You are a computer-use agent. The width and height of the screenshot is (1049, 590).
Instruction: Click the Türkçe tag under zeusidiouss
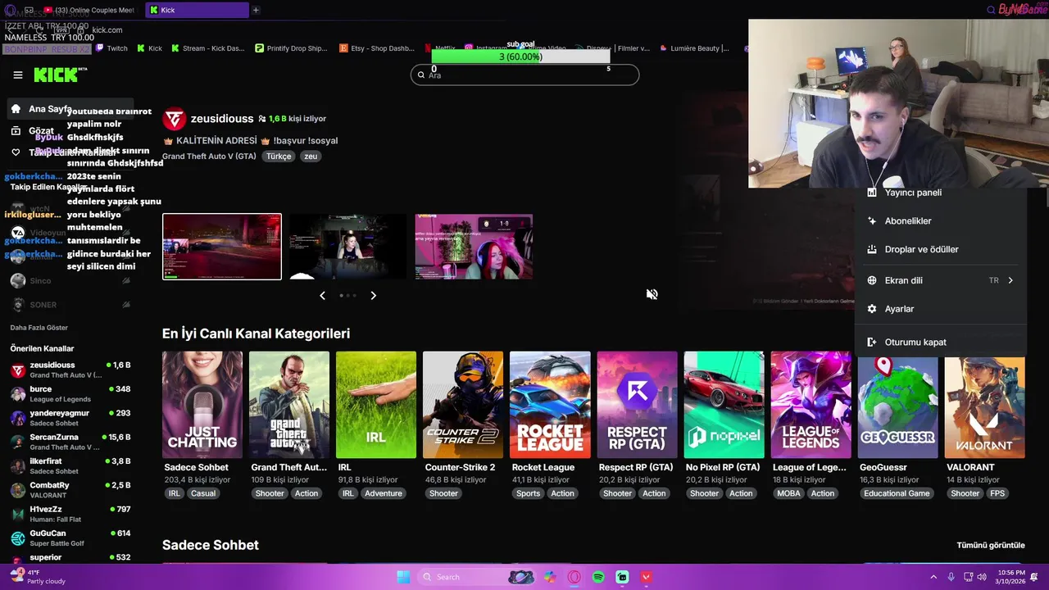point(279,157)
